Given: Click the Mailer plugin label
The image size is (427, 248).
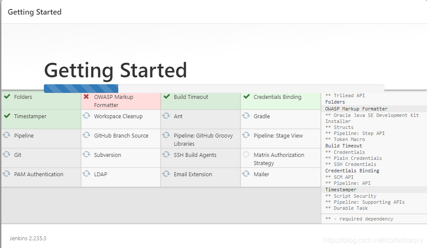Looking at the screenshot, I should pos(261,174).
